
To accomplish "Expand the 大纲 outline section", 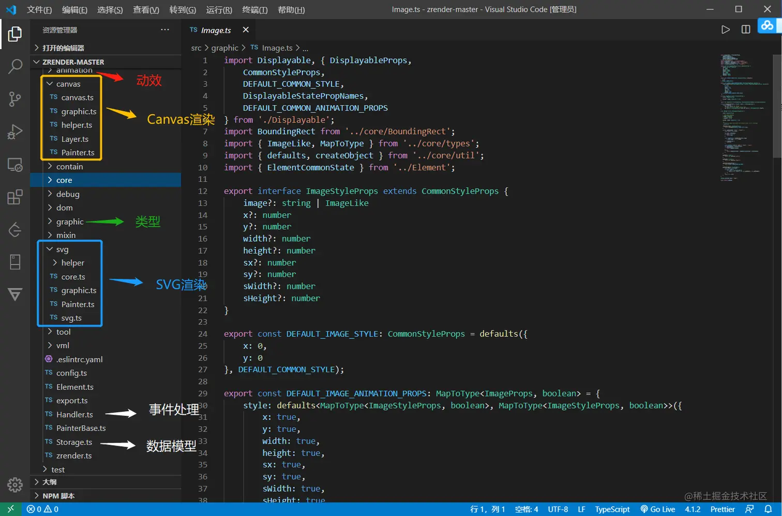I will 106,482.
